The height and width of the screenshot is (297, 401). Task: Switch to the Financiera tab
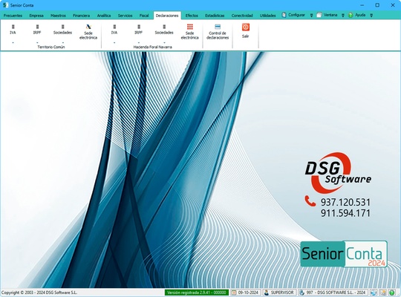pyautogui.click(x=82, y=16)
